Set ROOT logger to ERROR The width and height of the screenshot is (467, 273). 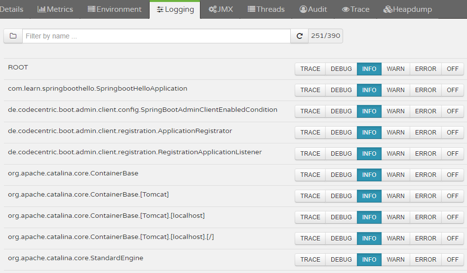coord(426,69)
